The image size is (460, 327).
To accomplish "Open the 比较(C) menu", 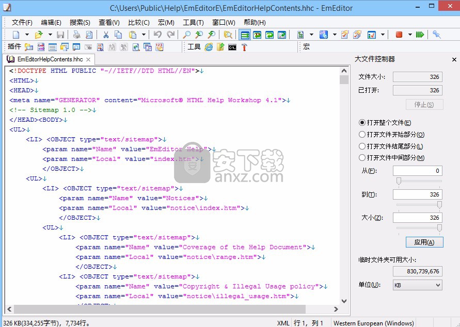I will tap(138, 23).
